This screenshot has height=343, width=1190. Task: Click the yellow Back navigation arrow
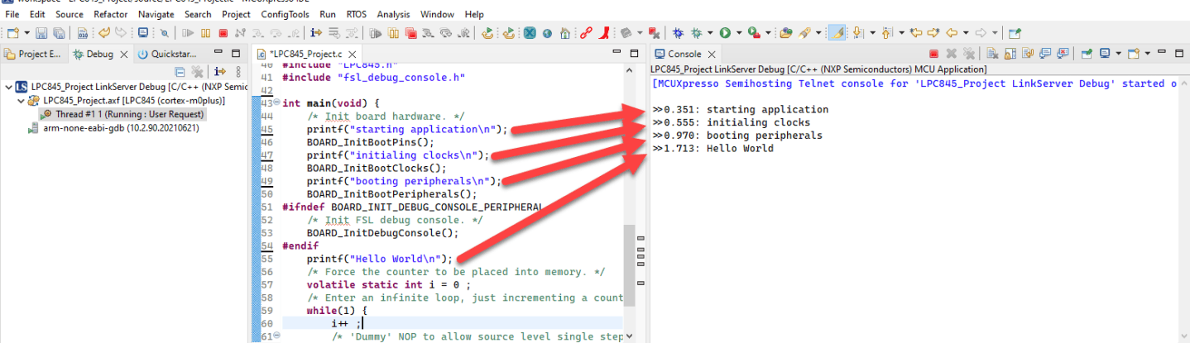952,33
